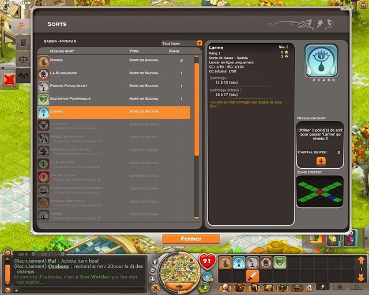Viewport: 369px width, 295px height.
Task: Click the orange plus to upgrade Larme
Action: 321,162
